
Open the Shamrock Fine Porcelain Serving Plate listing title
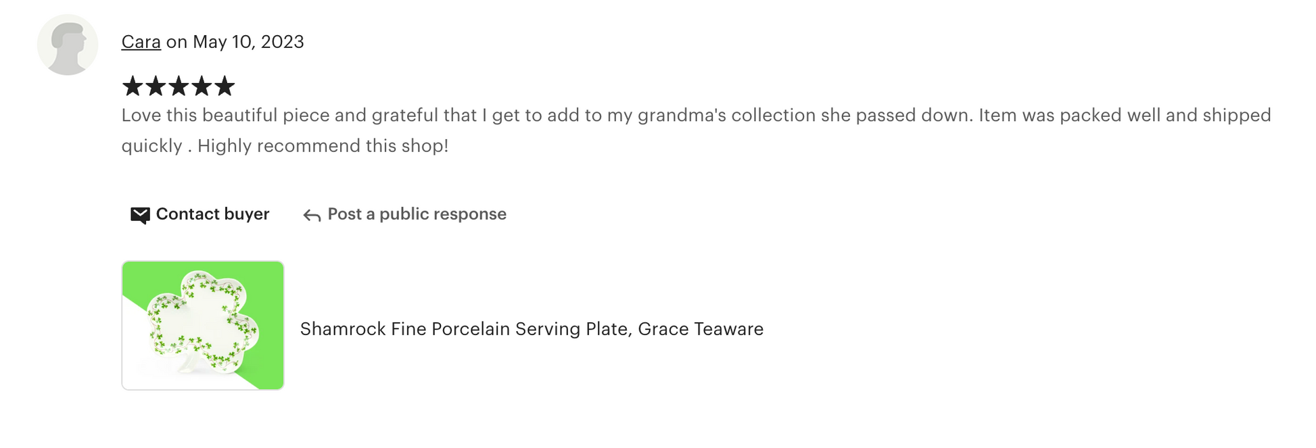[x=532, y=329]
